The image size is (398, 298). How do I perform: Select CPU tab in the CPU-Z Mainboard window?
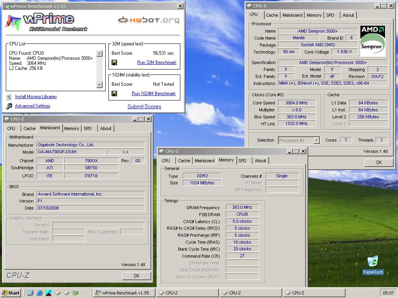click(x=11, y=128)
